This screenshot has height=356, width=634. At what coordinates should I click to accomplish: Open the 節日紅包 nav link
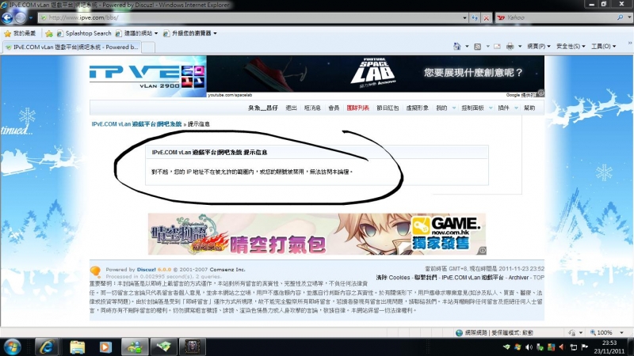click(x=388, y=108)
